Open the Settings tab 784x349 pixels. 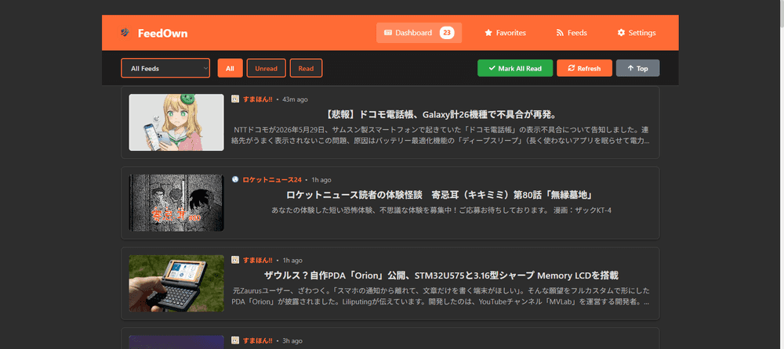point(637,33)
